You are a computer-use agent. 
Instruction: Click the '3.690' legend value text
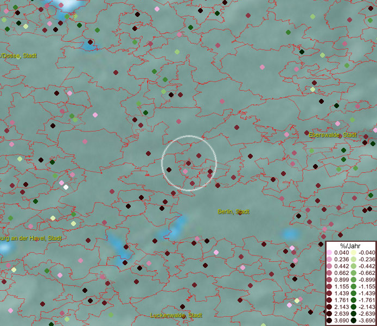tap(342, 321)
